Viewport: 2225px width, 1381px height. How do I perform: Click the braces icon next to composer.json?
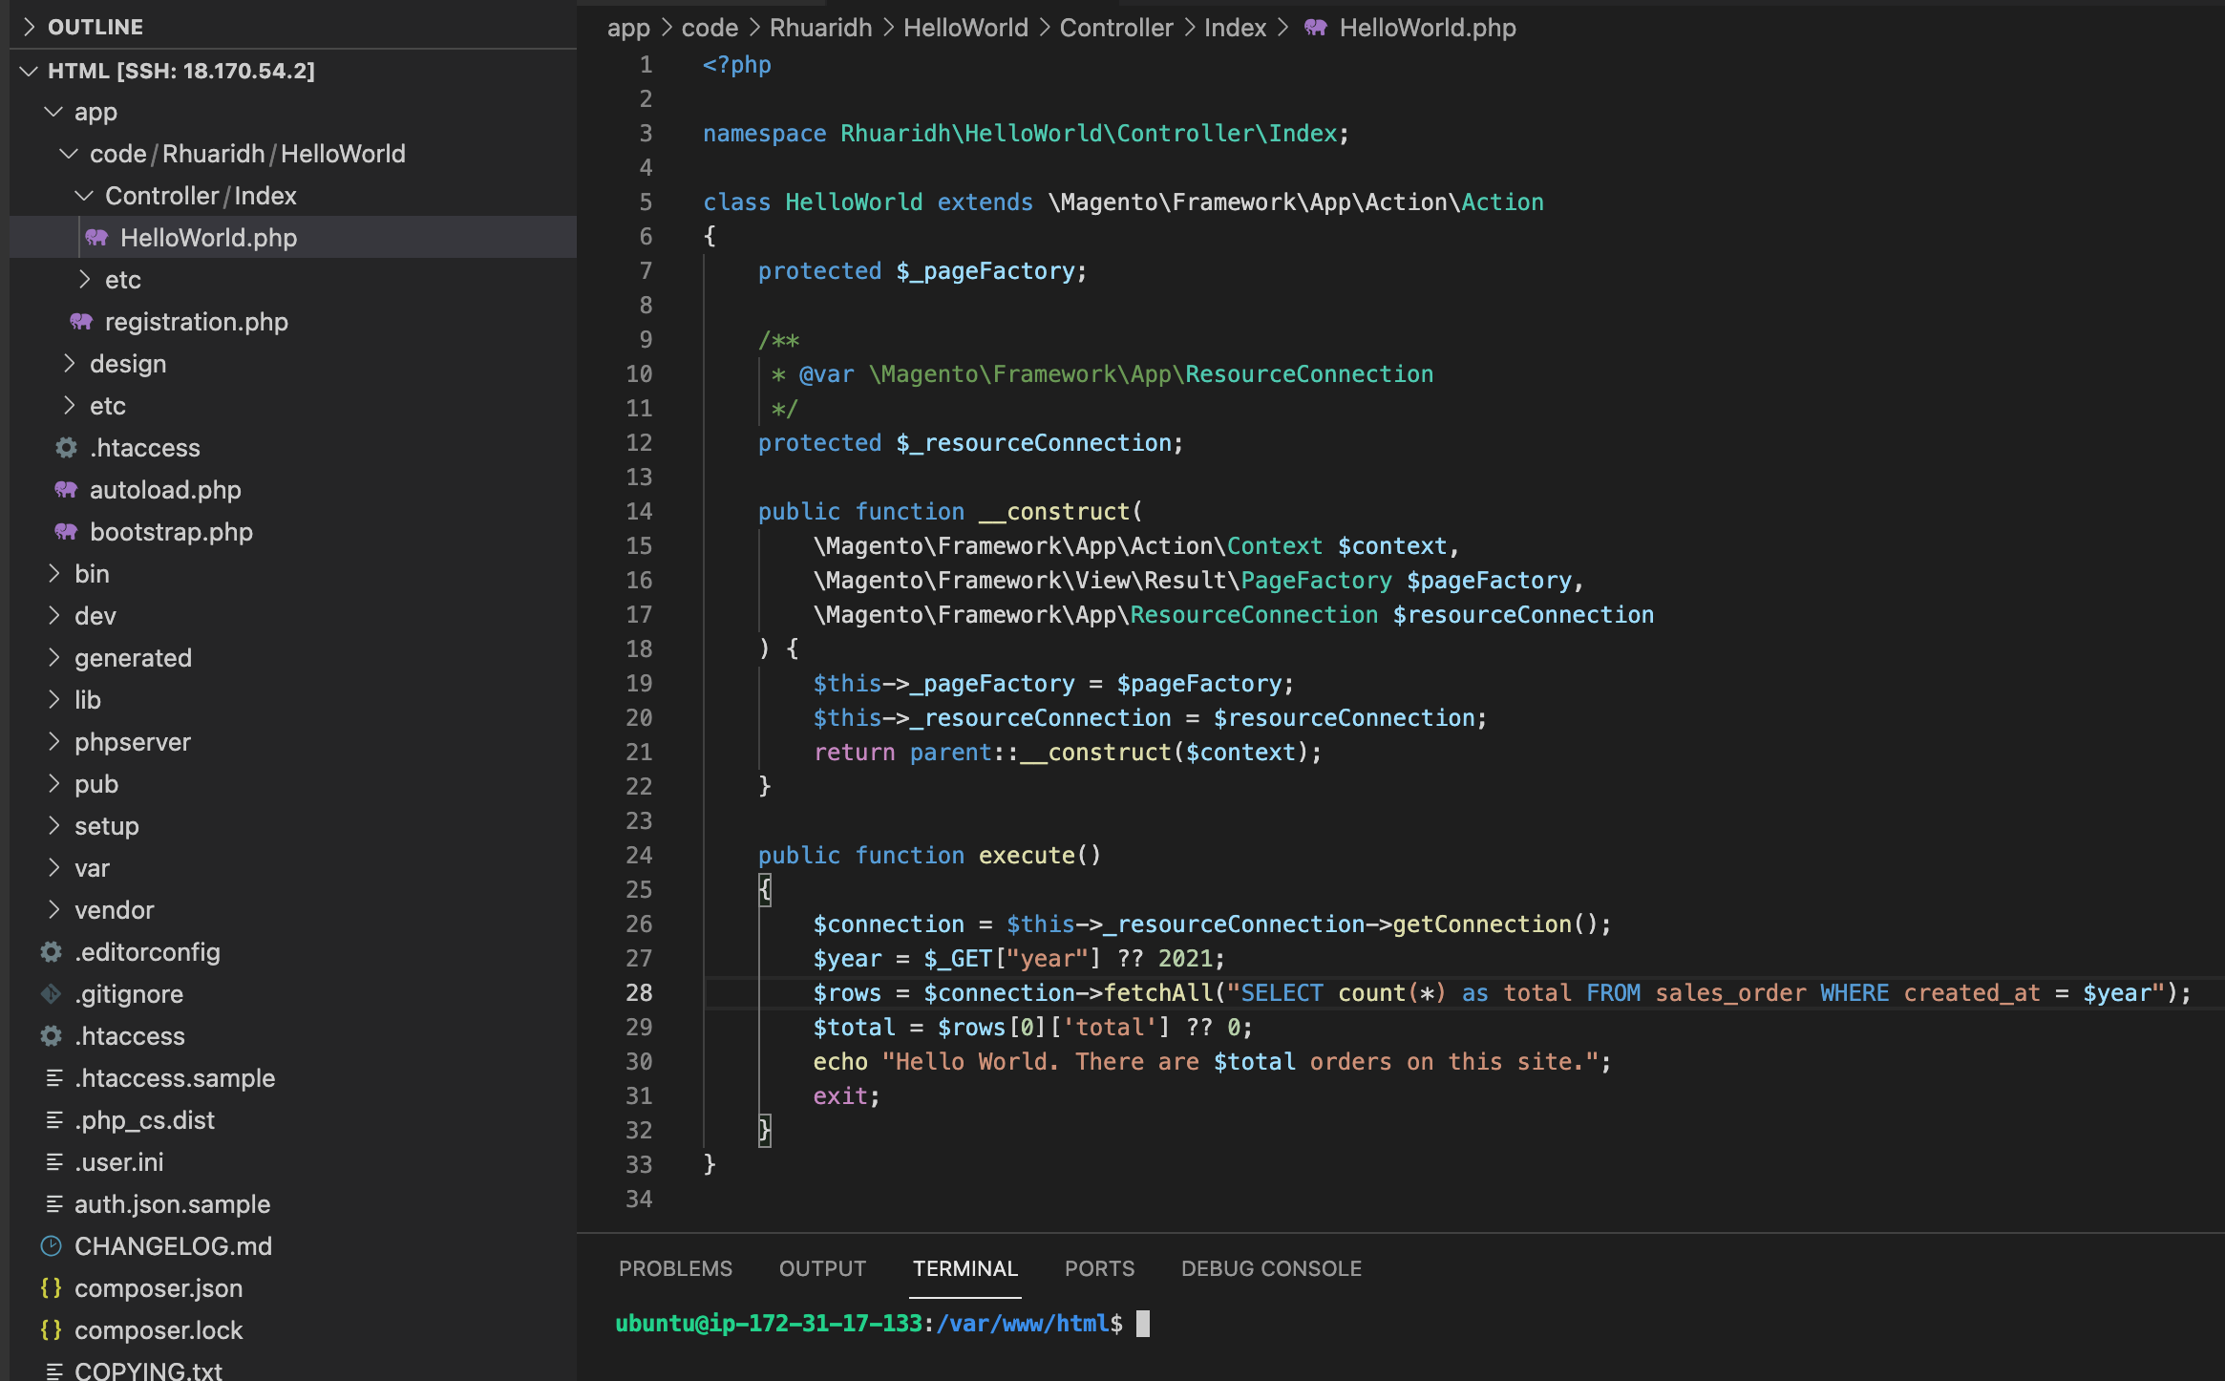tap(51, 1287)
